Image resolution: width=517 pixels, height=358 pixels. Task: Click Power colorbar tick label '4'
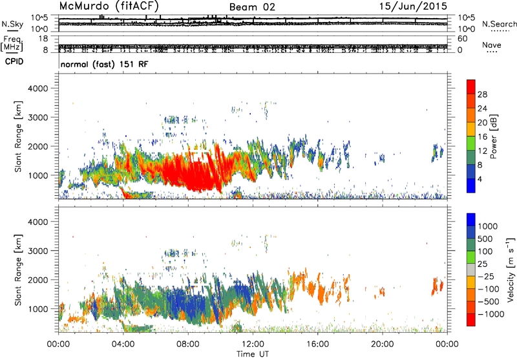click(480, 179)
